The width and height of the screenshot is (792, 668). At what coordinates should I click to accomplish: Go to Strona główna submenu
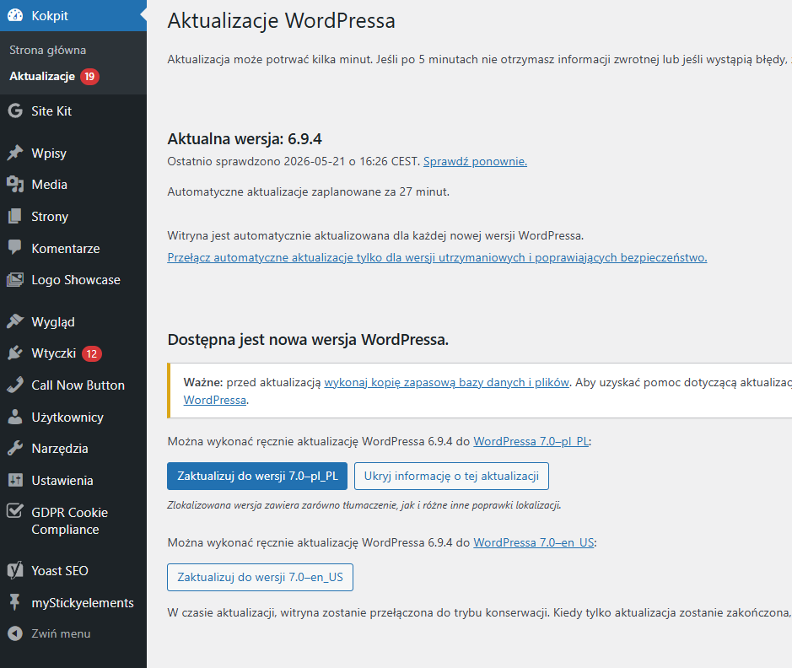[47, 50]
